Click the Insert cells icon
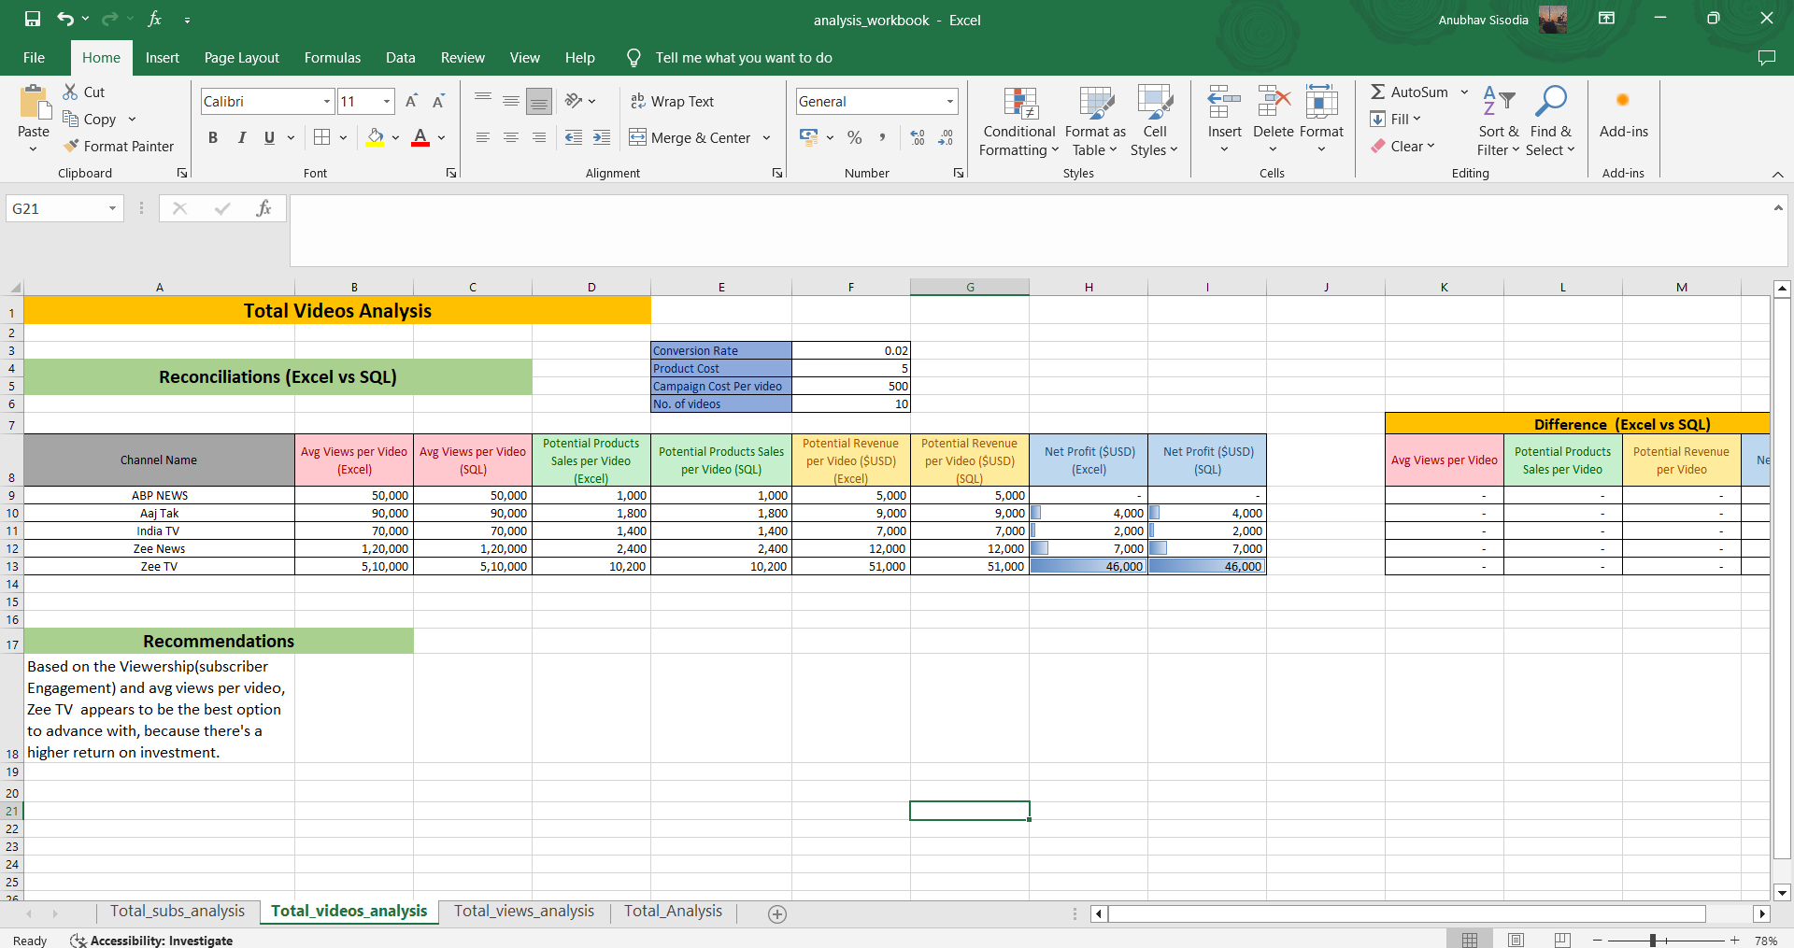The height and width of the screenshot is (948, 1794). [1224, 101]
